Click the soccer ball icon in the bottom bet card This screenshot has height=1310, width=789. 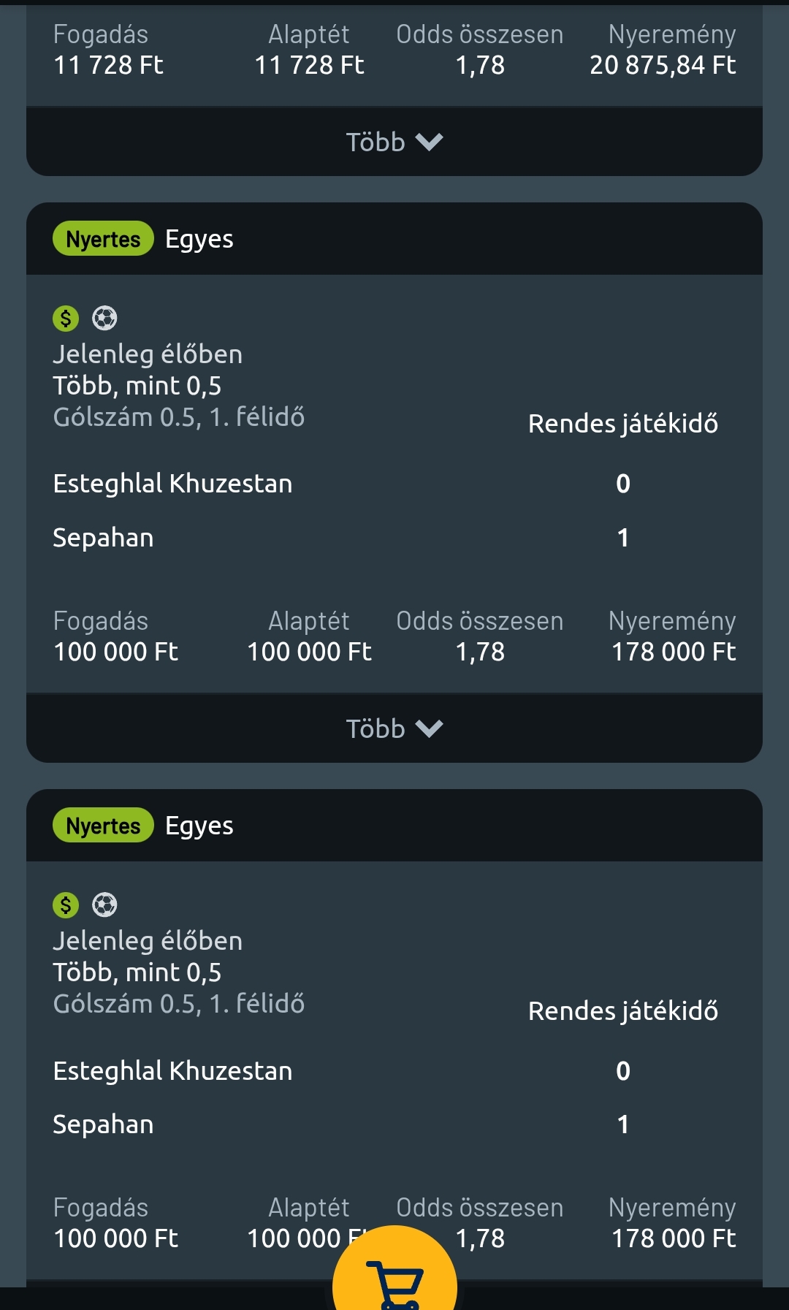tap(104, 905)
